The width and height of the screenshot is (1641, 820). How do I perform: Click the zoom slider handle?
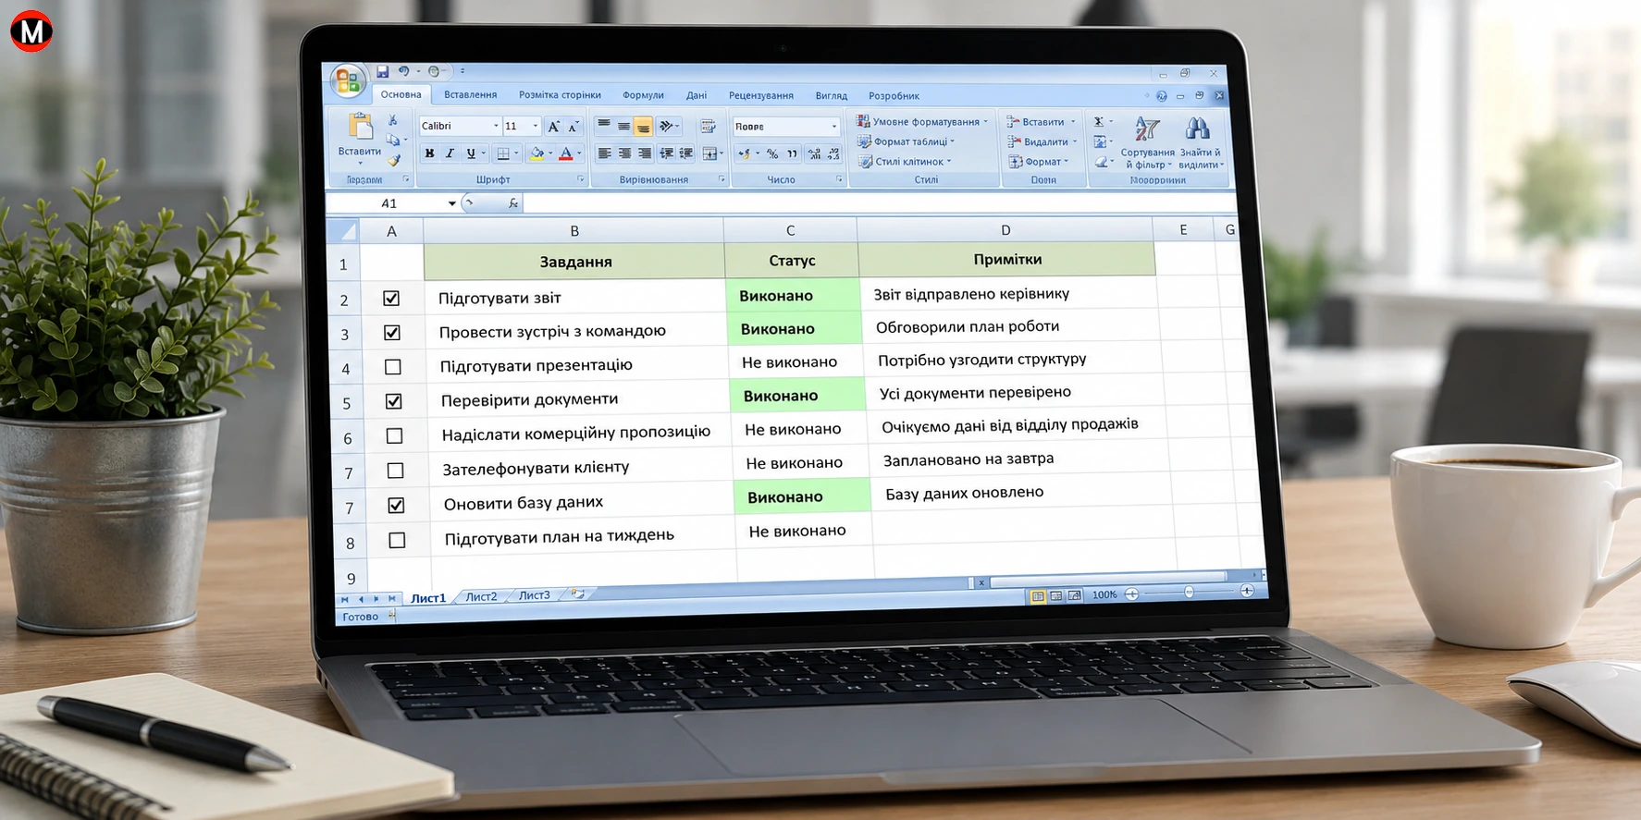pyautogui.click(x=1189, y=592)
